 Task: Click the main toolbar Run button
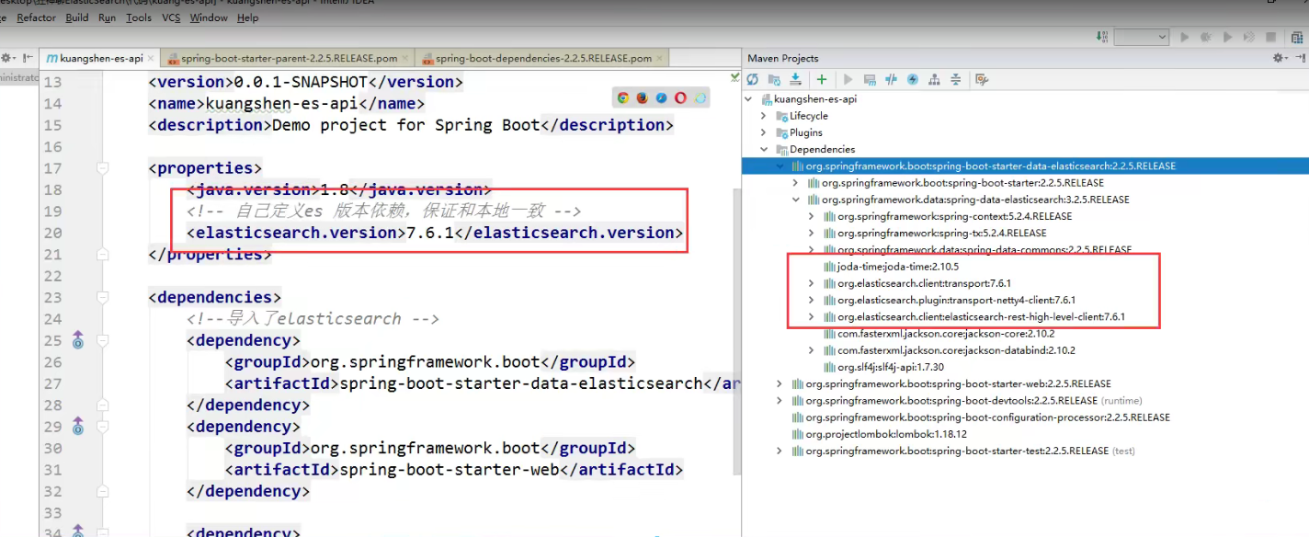[1185, 37]
